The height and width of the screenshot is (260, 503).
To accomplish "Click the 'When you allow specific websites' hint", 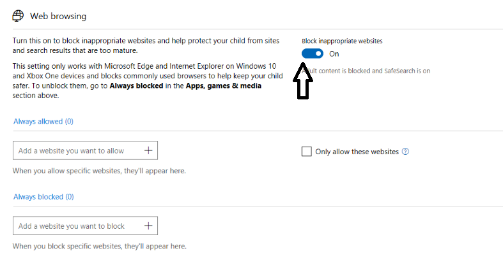I will pyautogui.click(x=99, y=171).
